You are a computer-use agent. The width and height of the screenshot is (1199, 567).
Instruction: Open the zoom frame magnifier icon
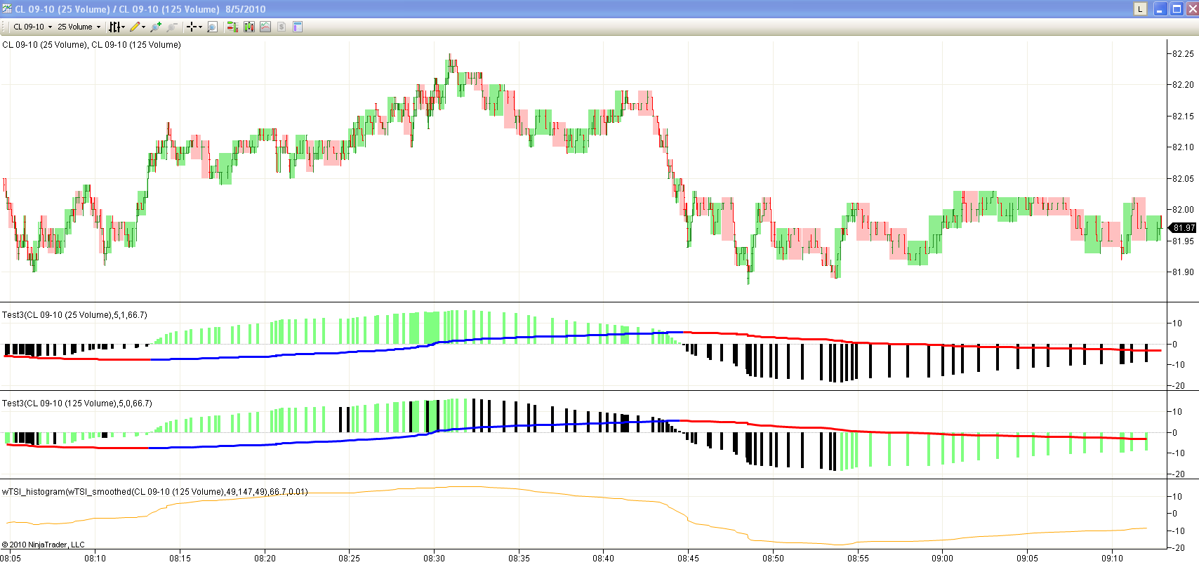(x=212, y=27)
